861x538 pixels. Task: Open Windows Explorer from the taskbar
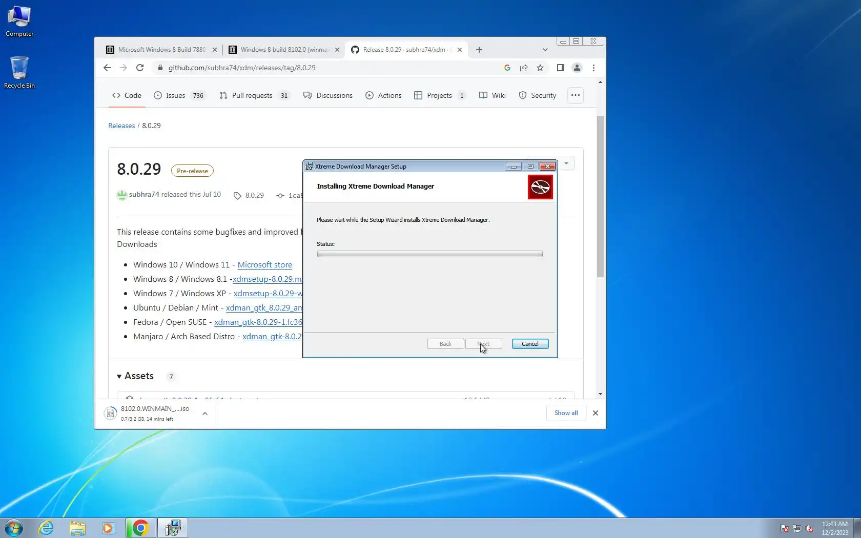pos(77,528)
